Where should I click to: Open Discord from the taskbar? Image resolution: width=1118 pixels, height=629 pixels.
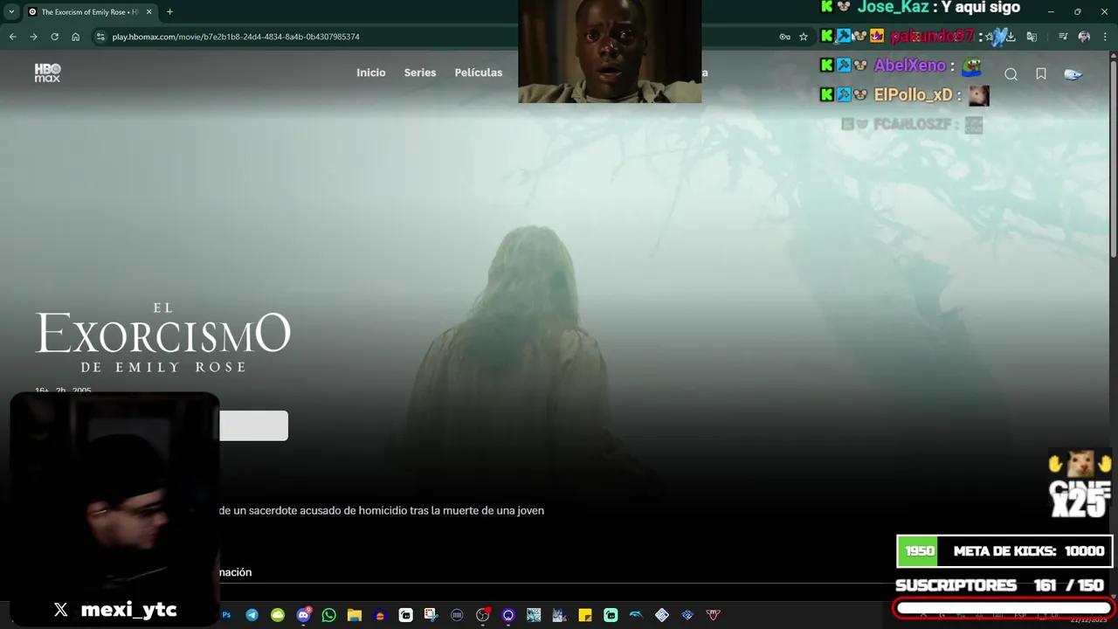coord(303,615)
